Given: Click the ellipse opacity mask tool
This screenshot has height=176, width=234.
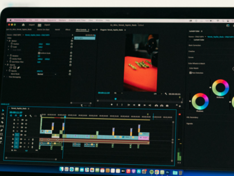Looking at the screenshot, I should click(x=11, y=67).
